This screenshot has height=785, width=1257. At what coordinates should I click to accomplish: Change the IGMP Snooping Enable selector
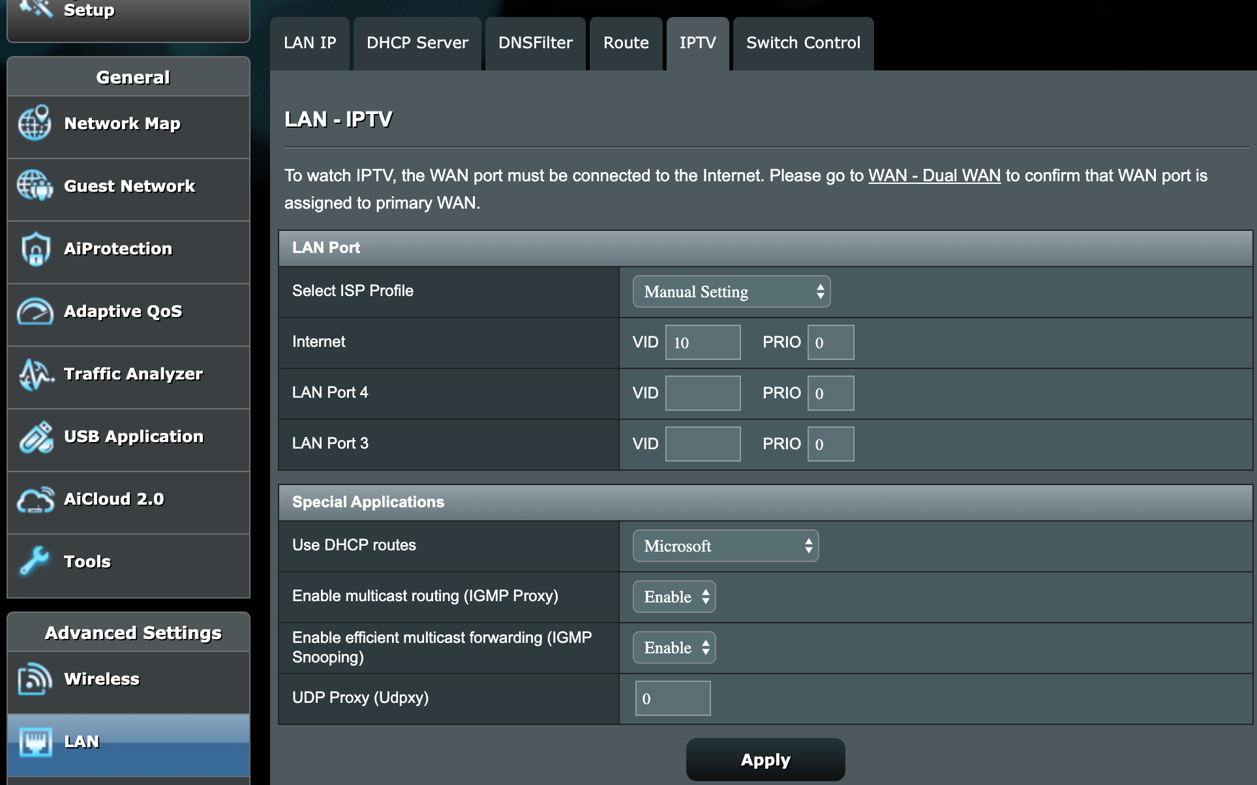click(x=674, y=647)
